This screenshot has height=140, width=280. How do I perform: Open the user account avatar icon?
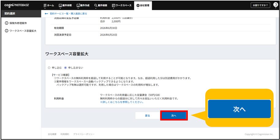tap(275, 5)
